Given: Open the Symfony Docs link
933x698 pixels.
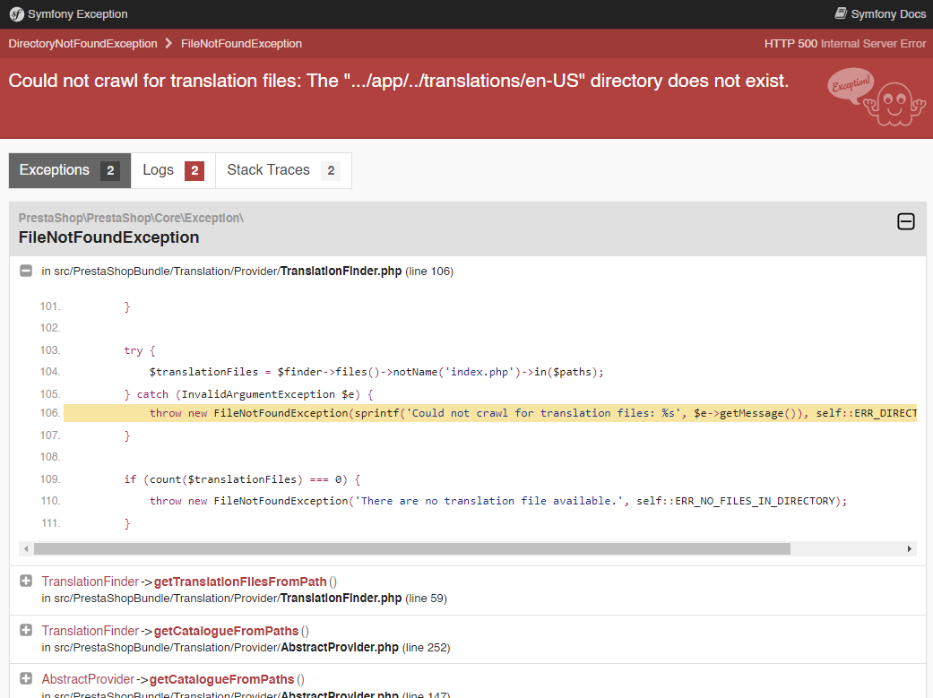Looking at the screenshot, I should point(880,13).
